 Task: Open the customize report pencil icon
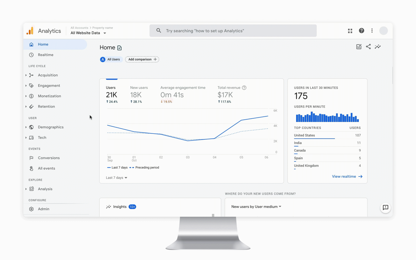[359, 47]
